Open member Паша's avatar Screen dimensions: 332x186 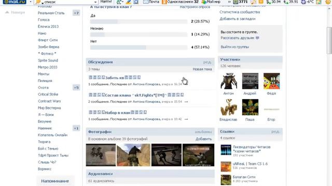(250, 107)
